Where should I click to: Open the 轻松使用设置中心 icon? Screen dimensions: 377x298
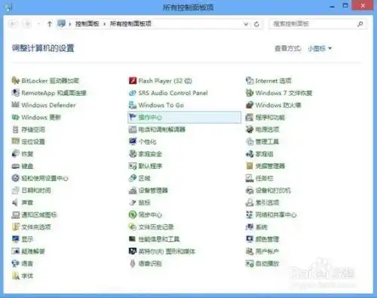16,178
